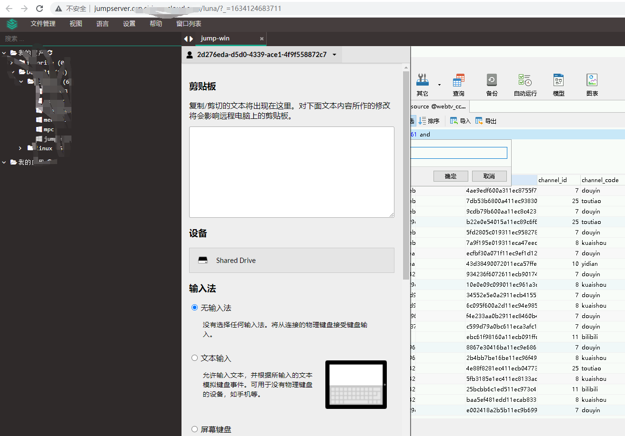Screen dimensions: 625x436
Task: Open the session user ID dropdown
Action: 334,55
